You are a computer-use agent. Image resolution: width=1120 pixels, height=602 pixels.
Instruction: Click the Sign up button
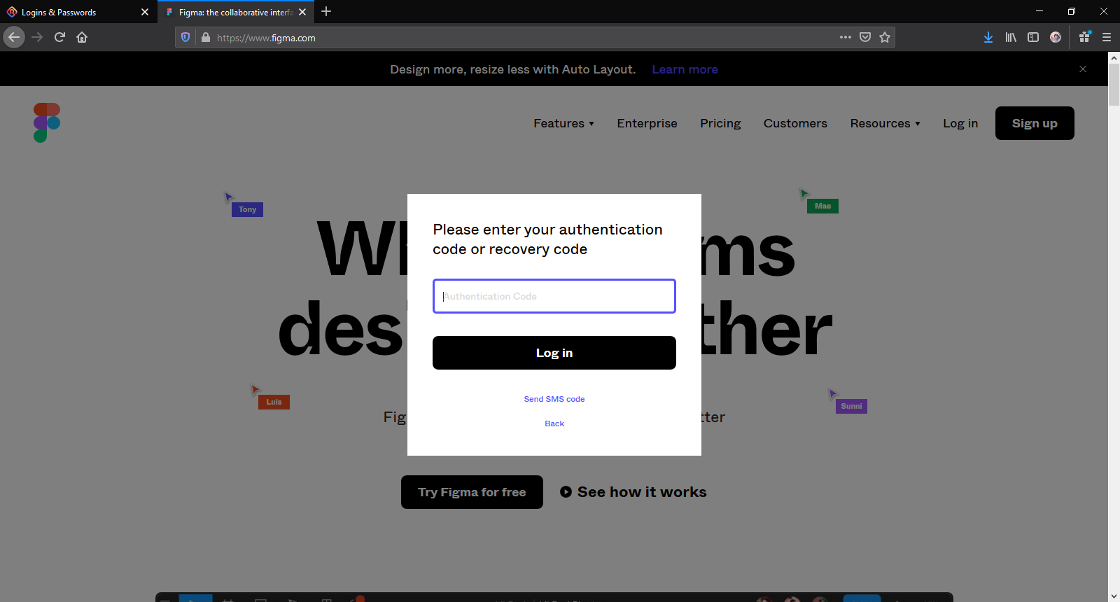(x=1035, y=123)
